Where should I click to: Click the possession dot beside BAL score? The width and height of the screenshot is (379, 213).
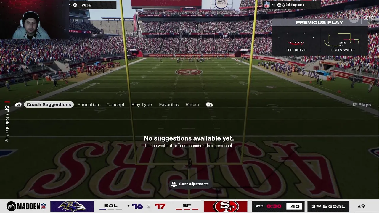click(128, 206)
